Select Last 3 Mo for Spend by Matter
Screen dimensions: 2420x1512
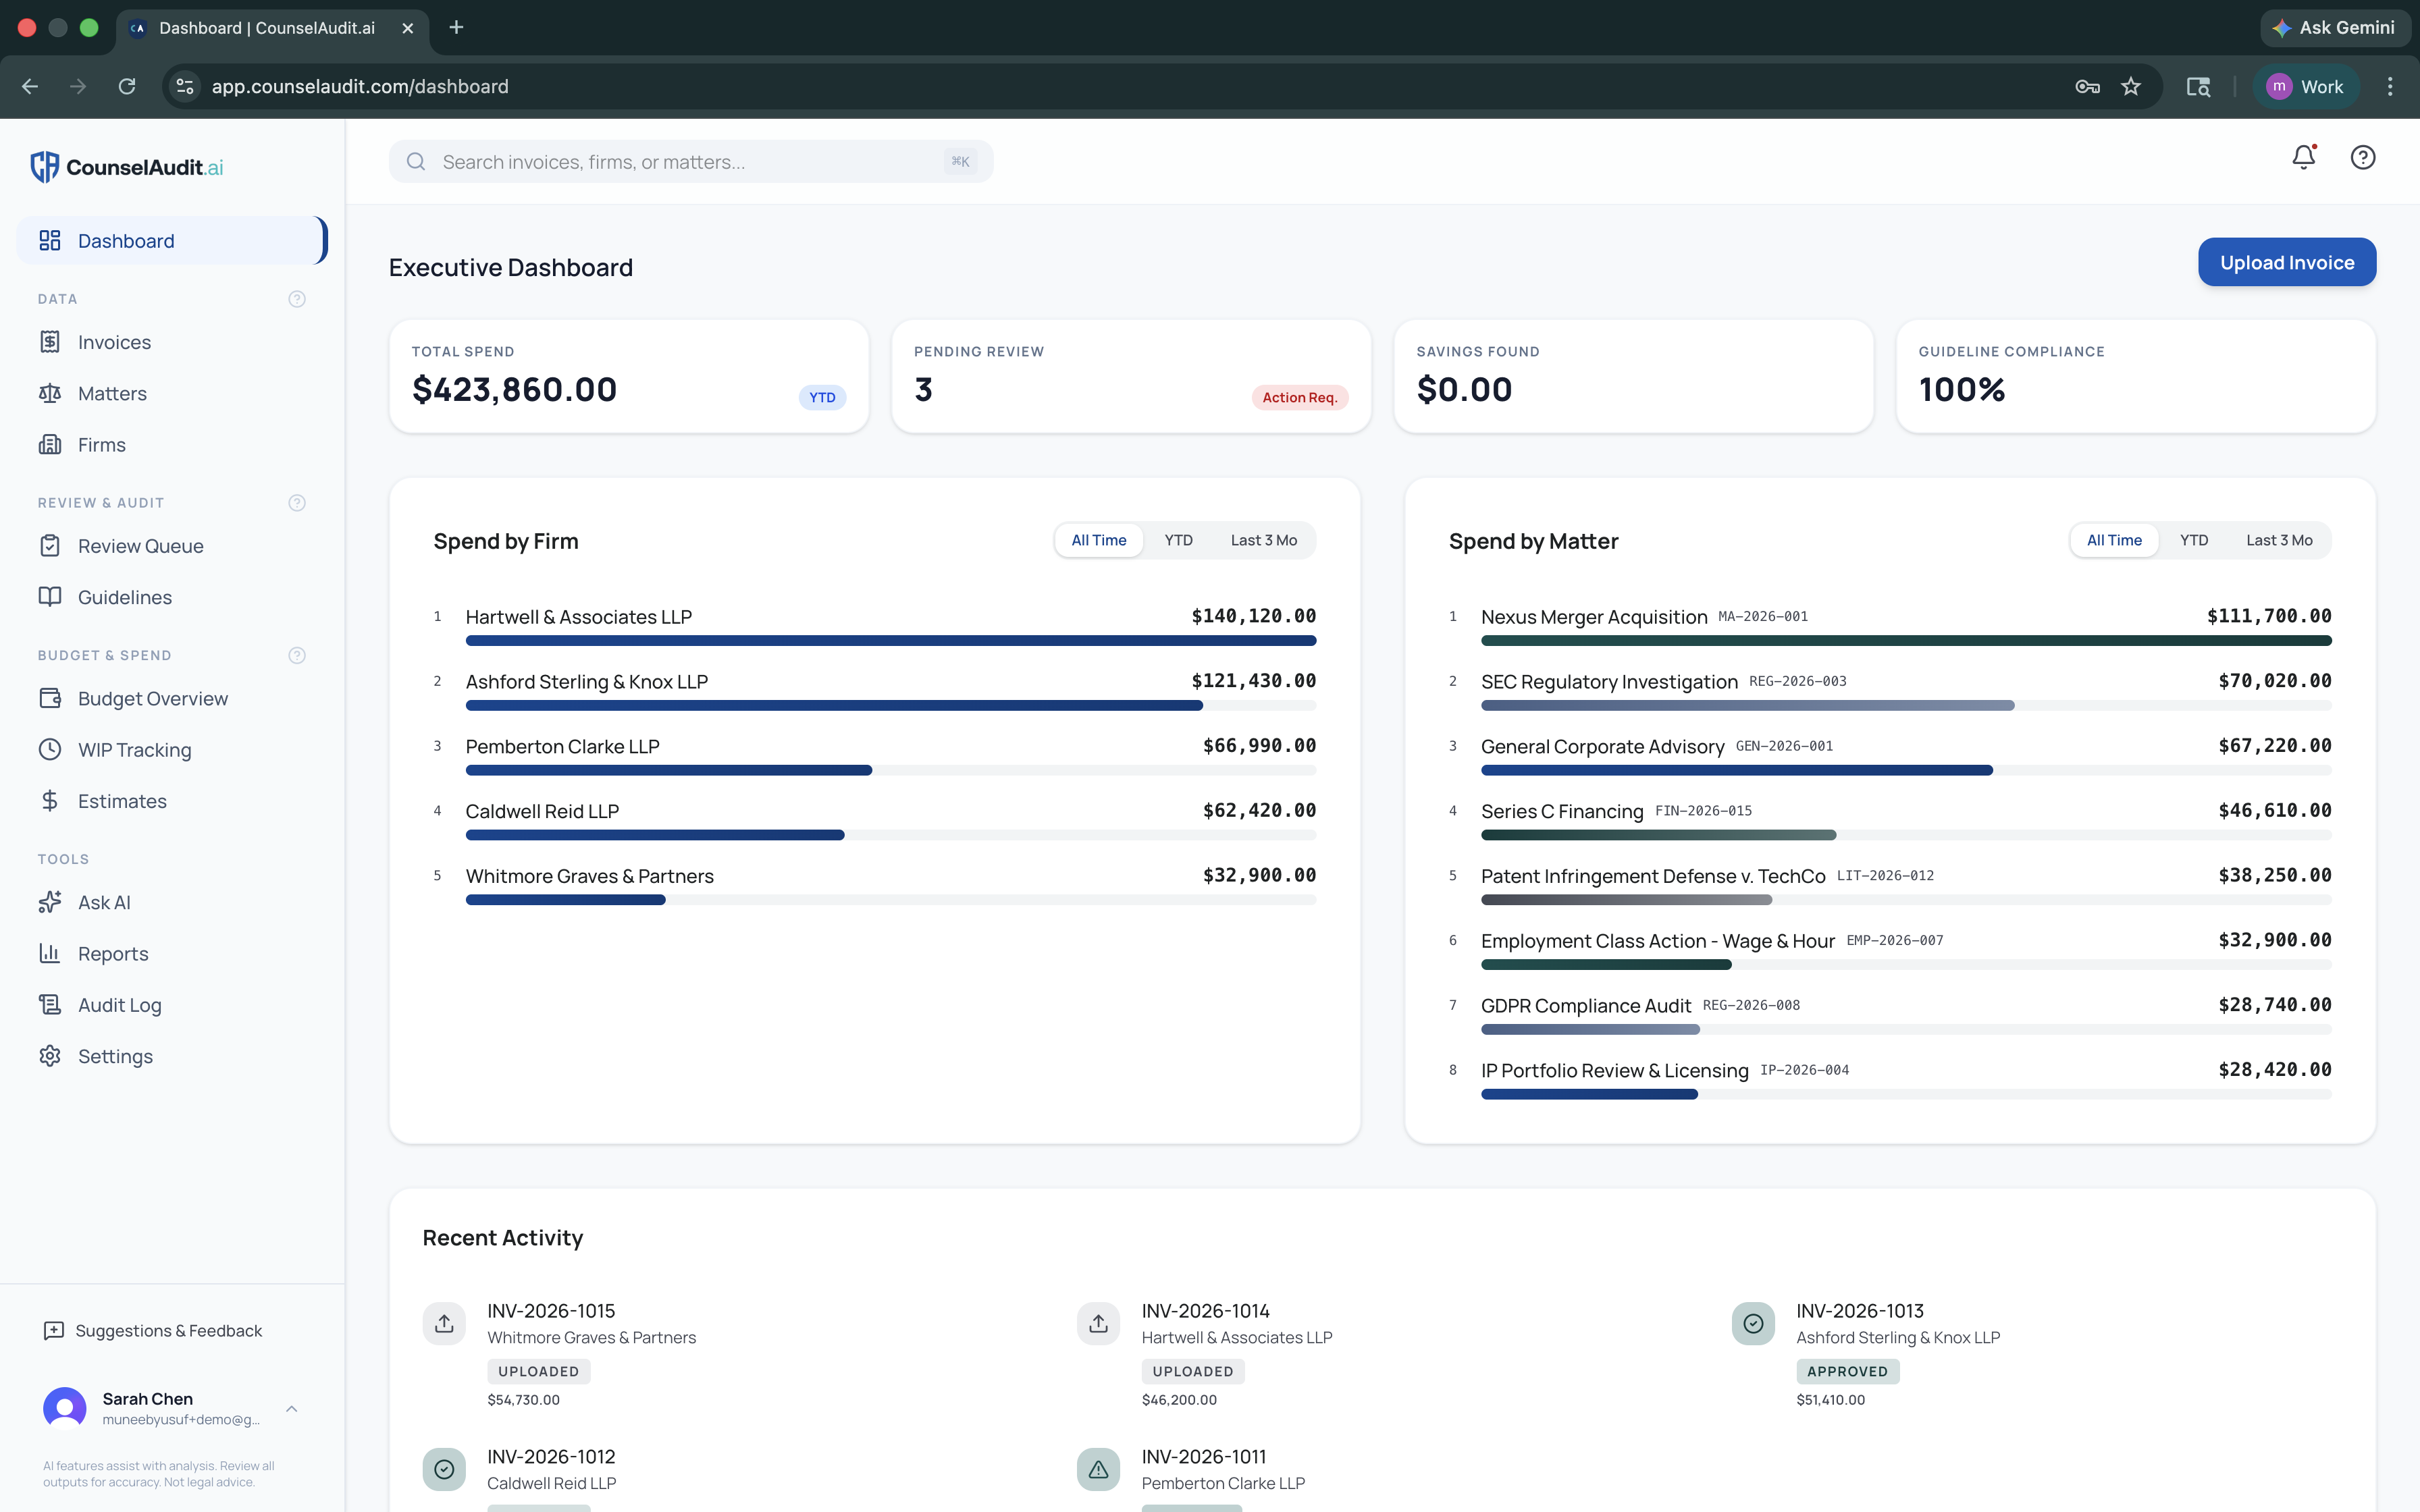click(x=2280, y=539)
